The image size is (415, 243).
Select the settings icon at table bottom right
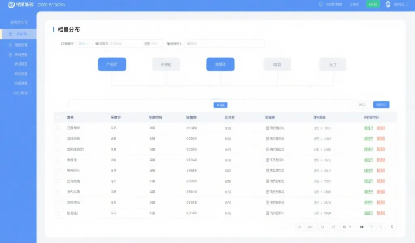(392, 227)
